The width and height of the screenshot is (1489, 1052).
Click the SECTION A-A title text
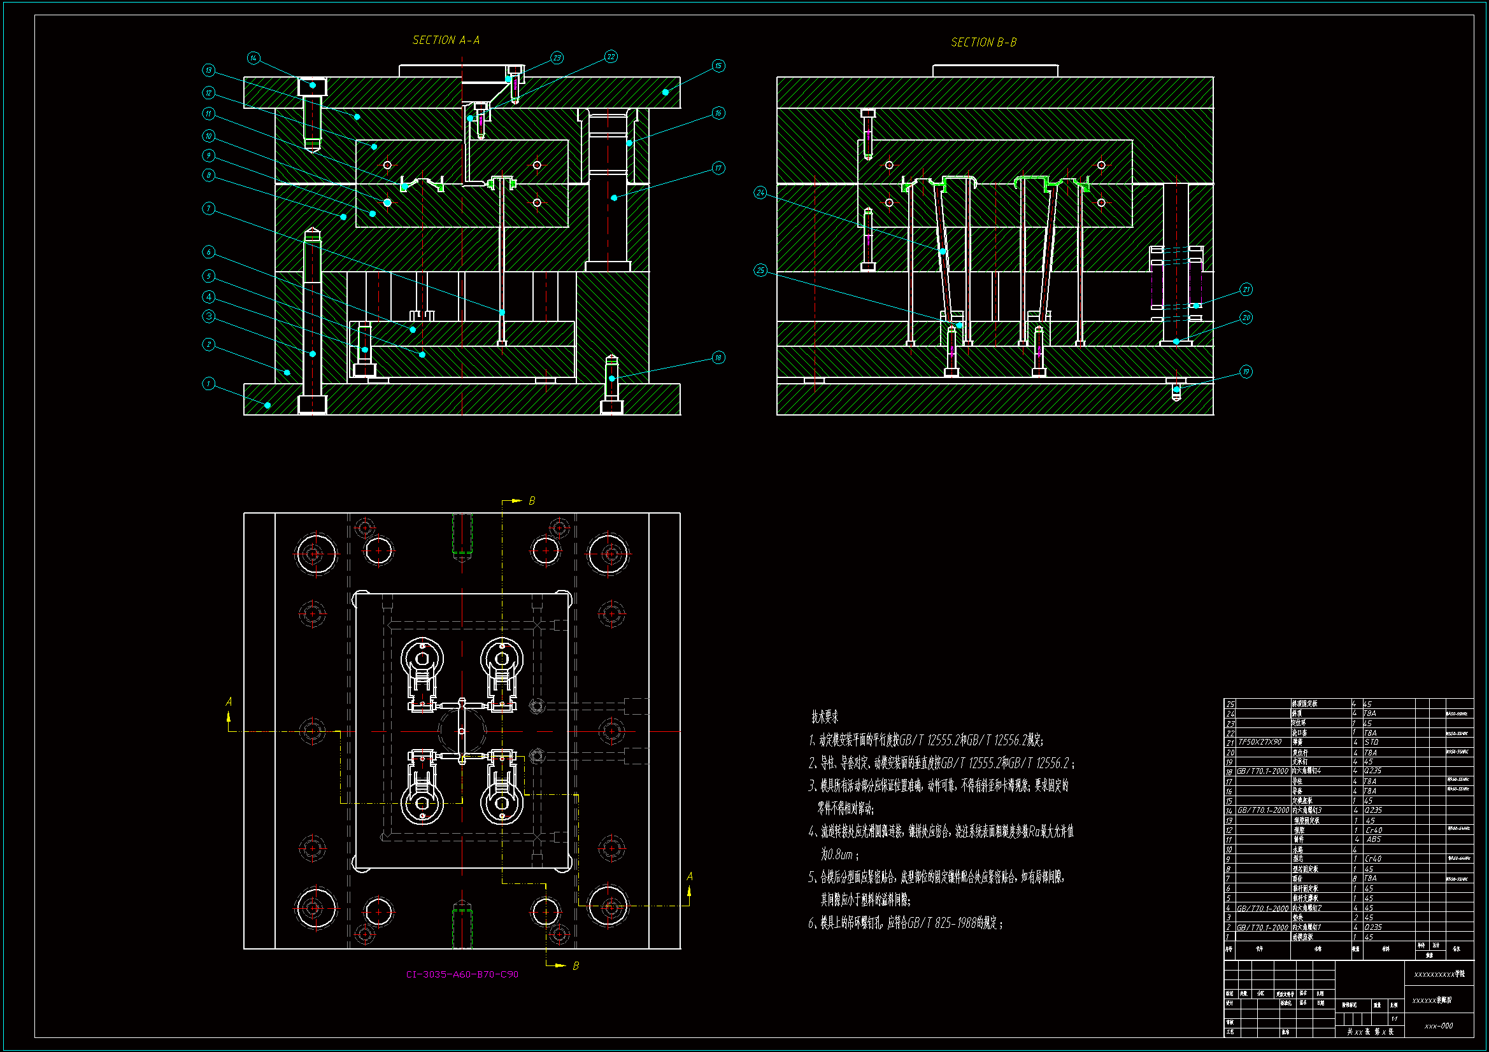tap(446, 40)
